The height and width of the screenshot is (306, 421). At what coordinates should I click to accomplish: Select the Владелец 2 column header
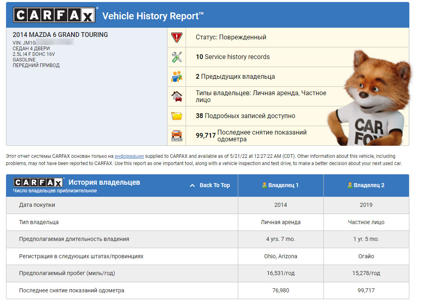tap(366, 185)
